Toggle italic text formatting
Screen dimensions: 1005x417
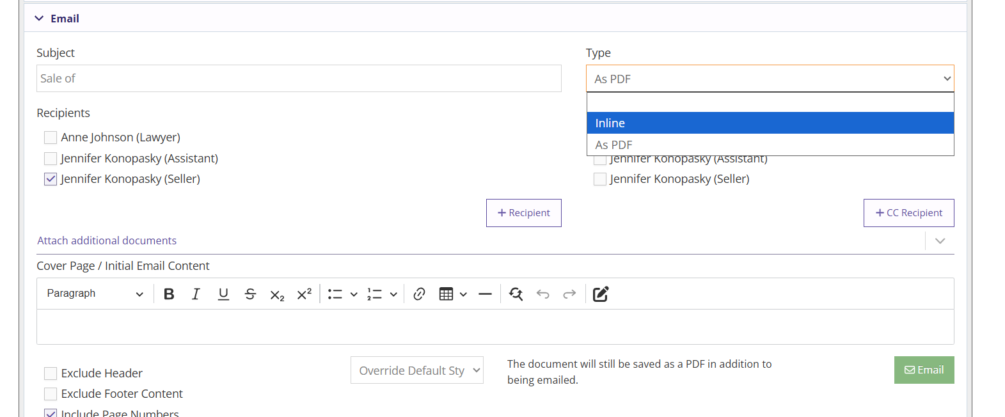[x=196, y=294]
